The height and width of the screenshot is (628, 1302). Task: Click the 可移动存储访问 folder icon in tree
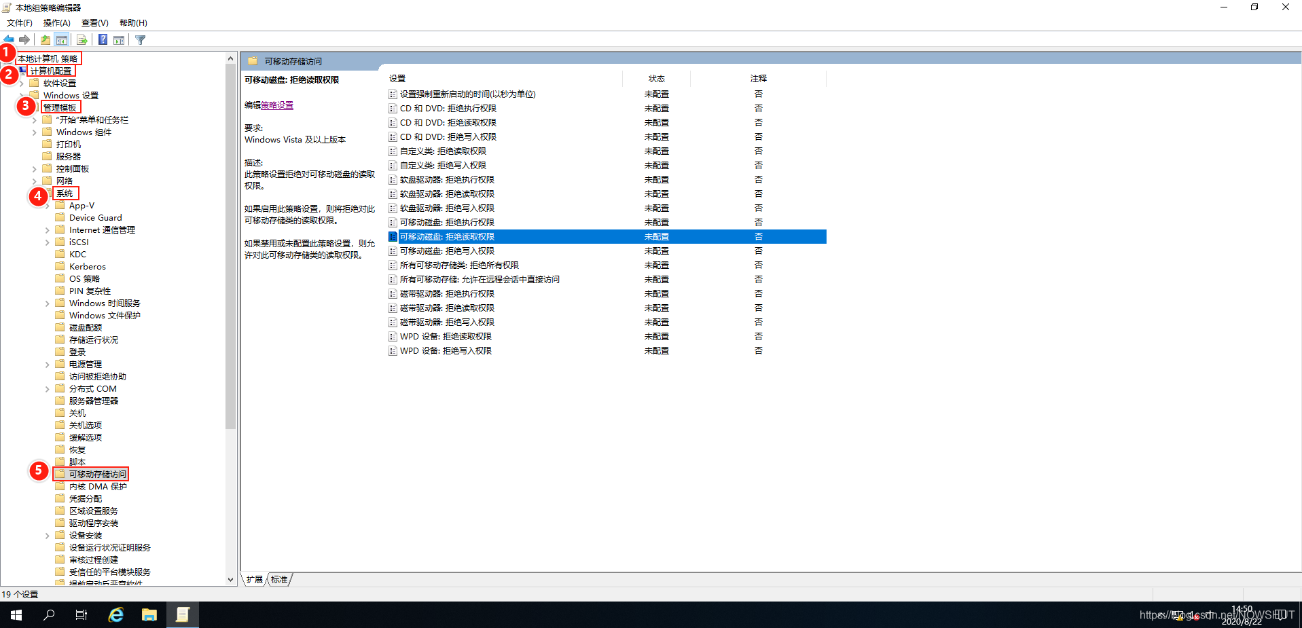60,474
